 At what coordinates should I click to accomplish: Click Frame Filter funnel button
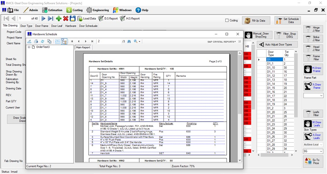point(313,58)
